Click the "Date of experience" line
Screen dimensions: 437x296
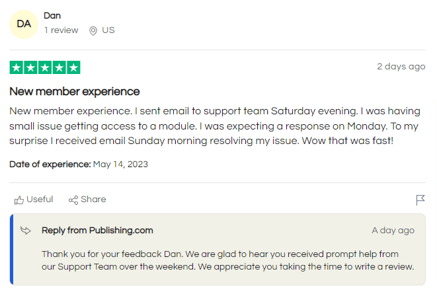[79, 164]
